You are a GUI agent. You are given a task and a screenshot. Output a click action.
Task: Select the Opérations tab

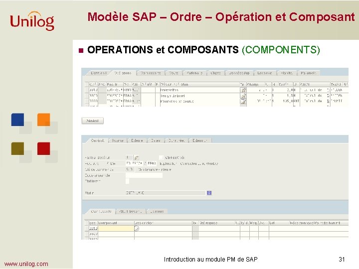coord(123,73)
